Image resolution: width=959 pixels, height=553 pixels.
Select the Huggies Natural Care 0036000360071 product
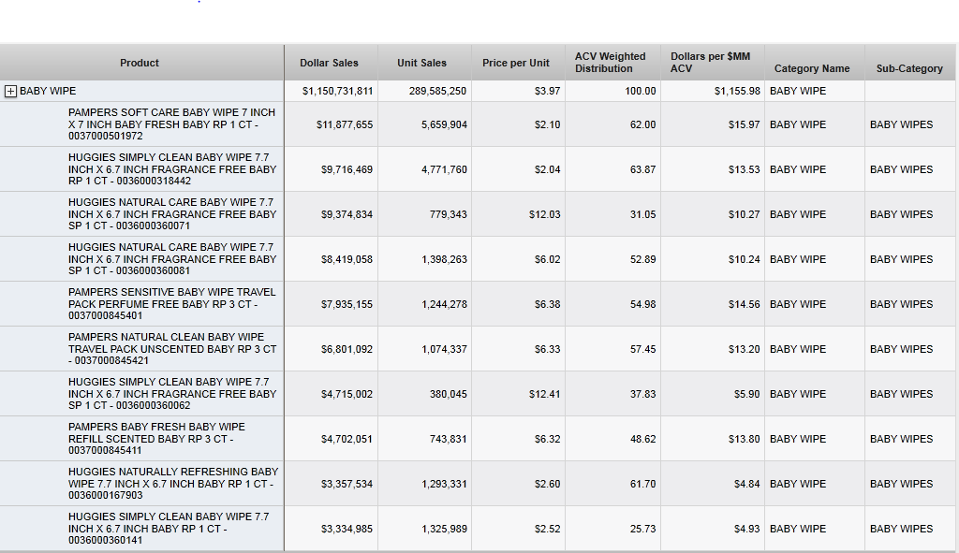[172, 214]
